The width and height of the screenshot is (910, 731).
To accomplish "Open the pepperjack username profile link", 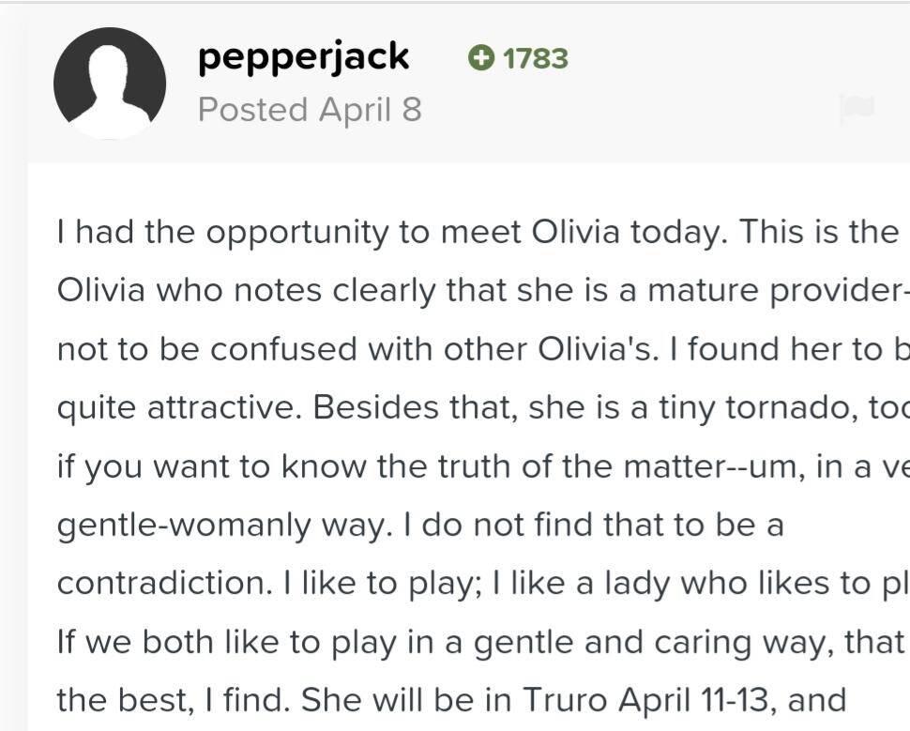I will click(303, 57).
